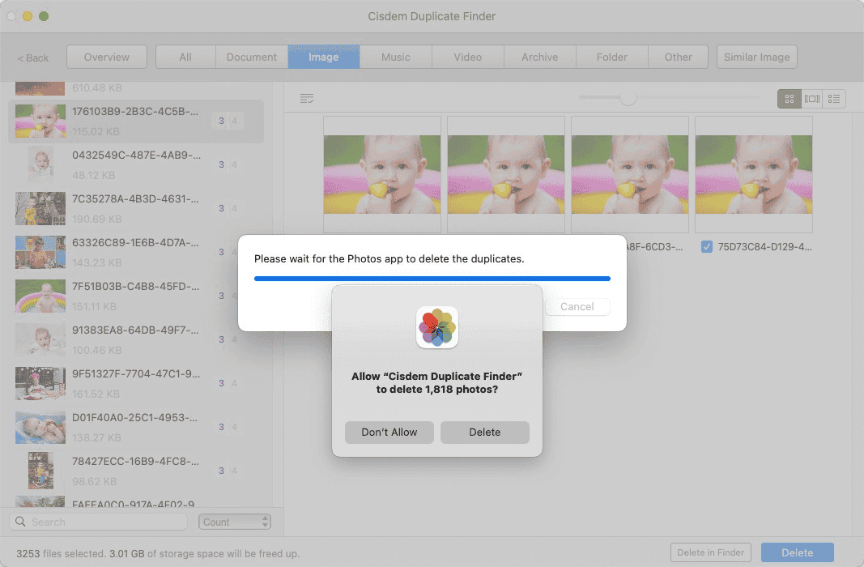Open the smart selection options icon

click(306, 97)
